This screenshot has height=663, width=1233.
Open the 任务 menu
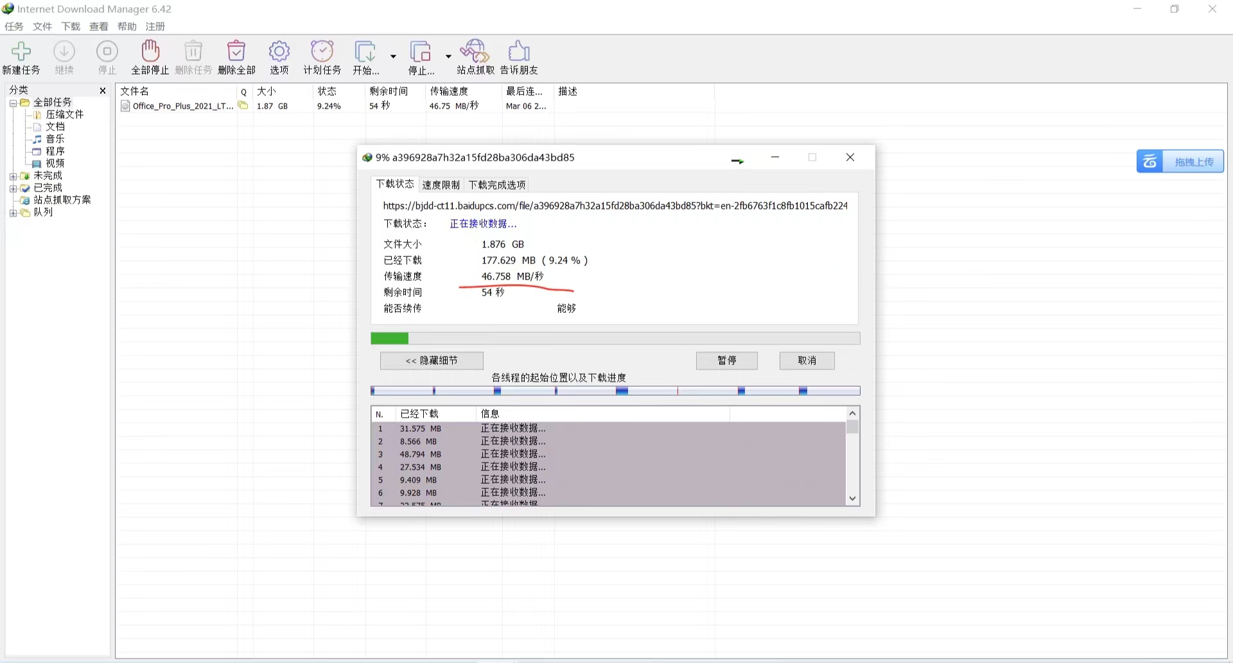click(14, 26)
